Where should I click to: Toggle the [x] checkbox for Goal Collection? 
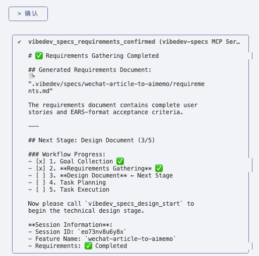click(41, 161)
